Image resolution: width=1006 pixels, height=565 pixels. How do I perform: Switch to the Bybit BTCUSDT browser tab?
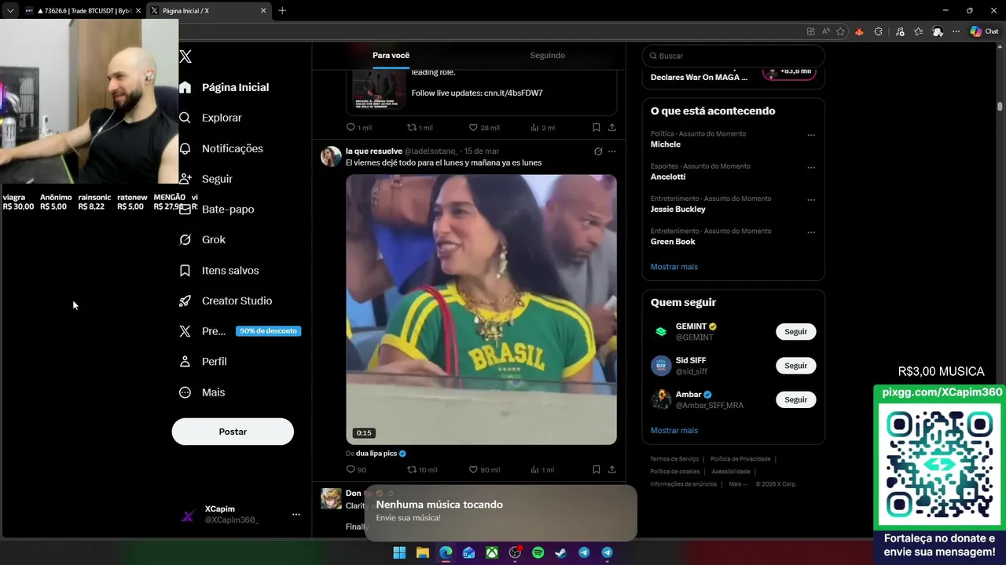pyautogui.click(x=83, y=10)
